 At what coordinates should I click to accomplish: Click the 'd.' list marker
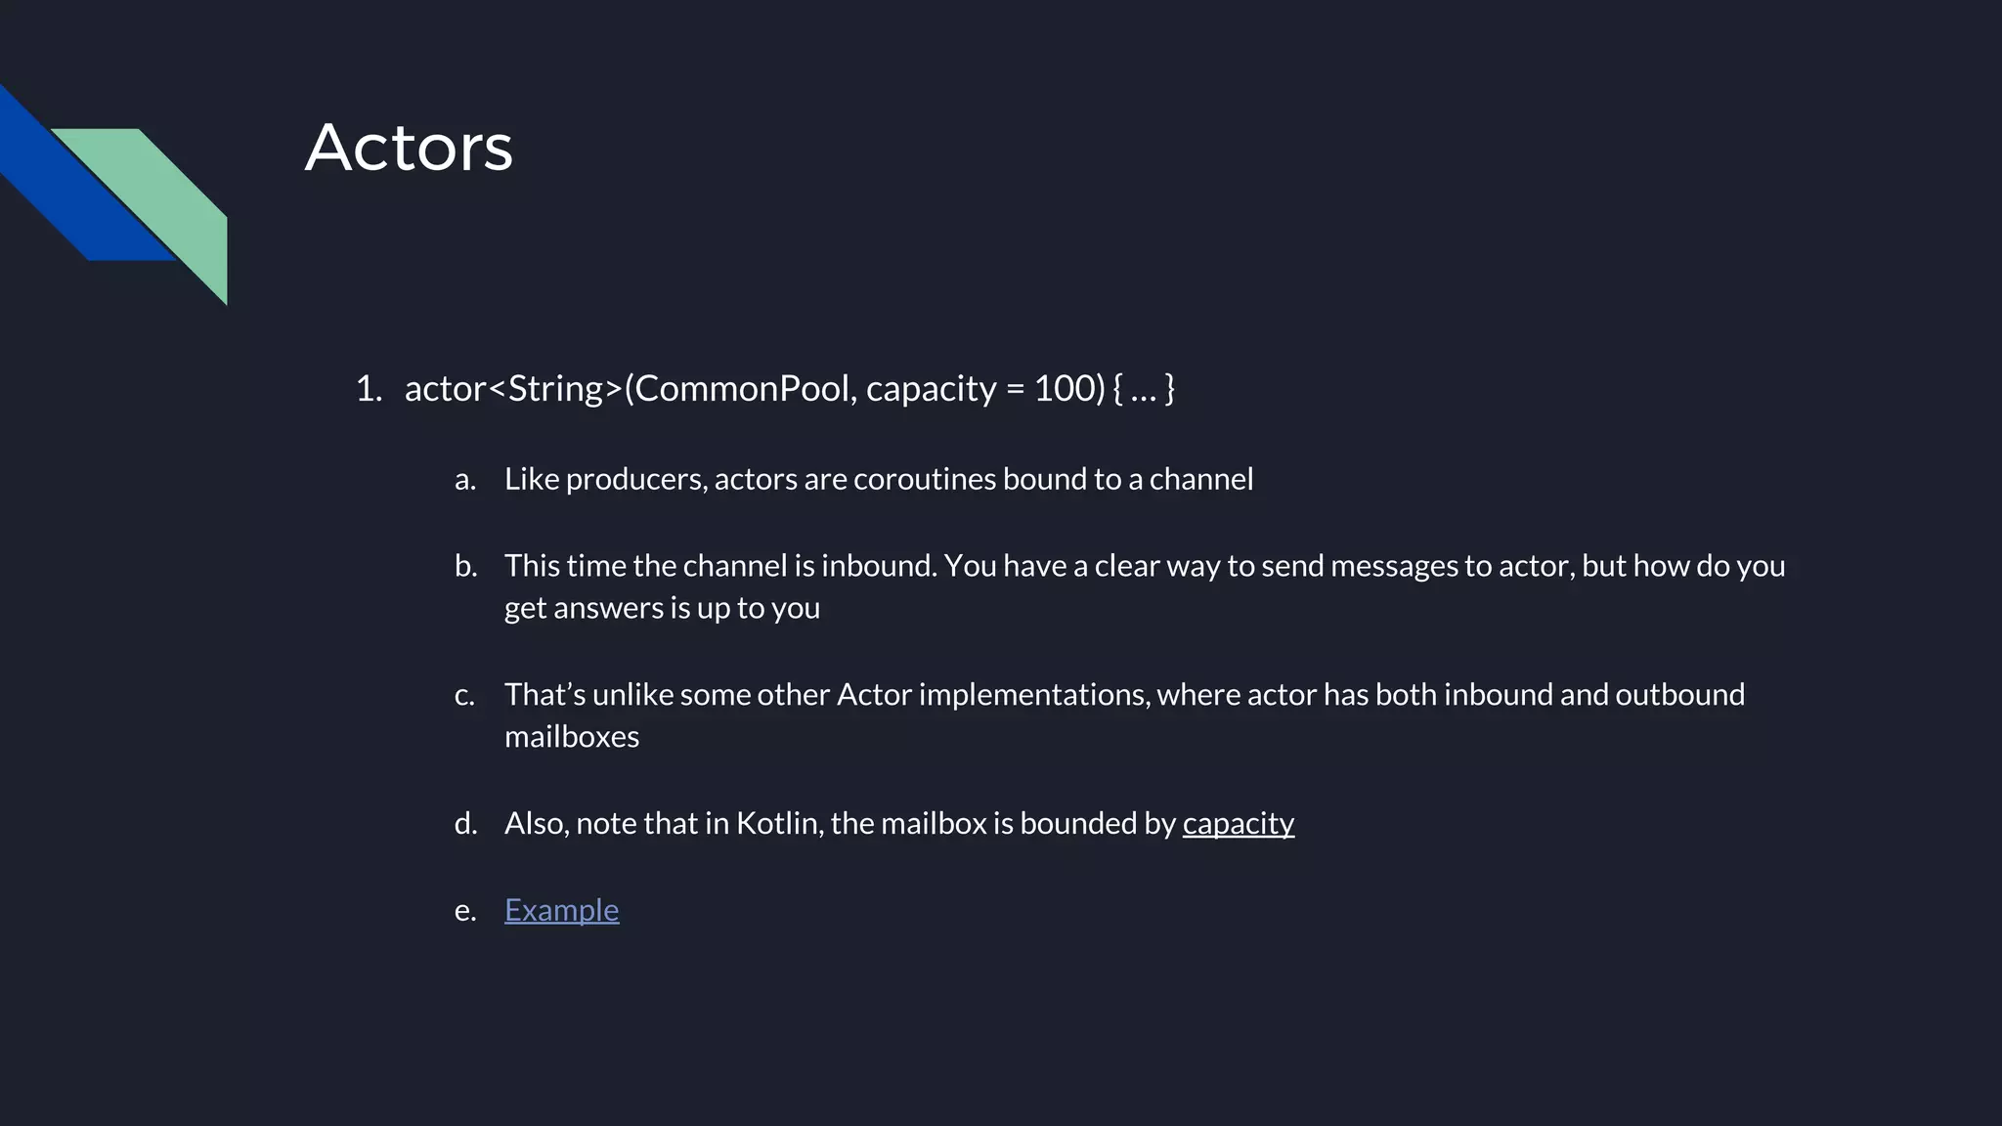click(x=466, y=824)
